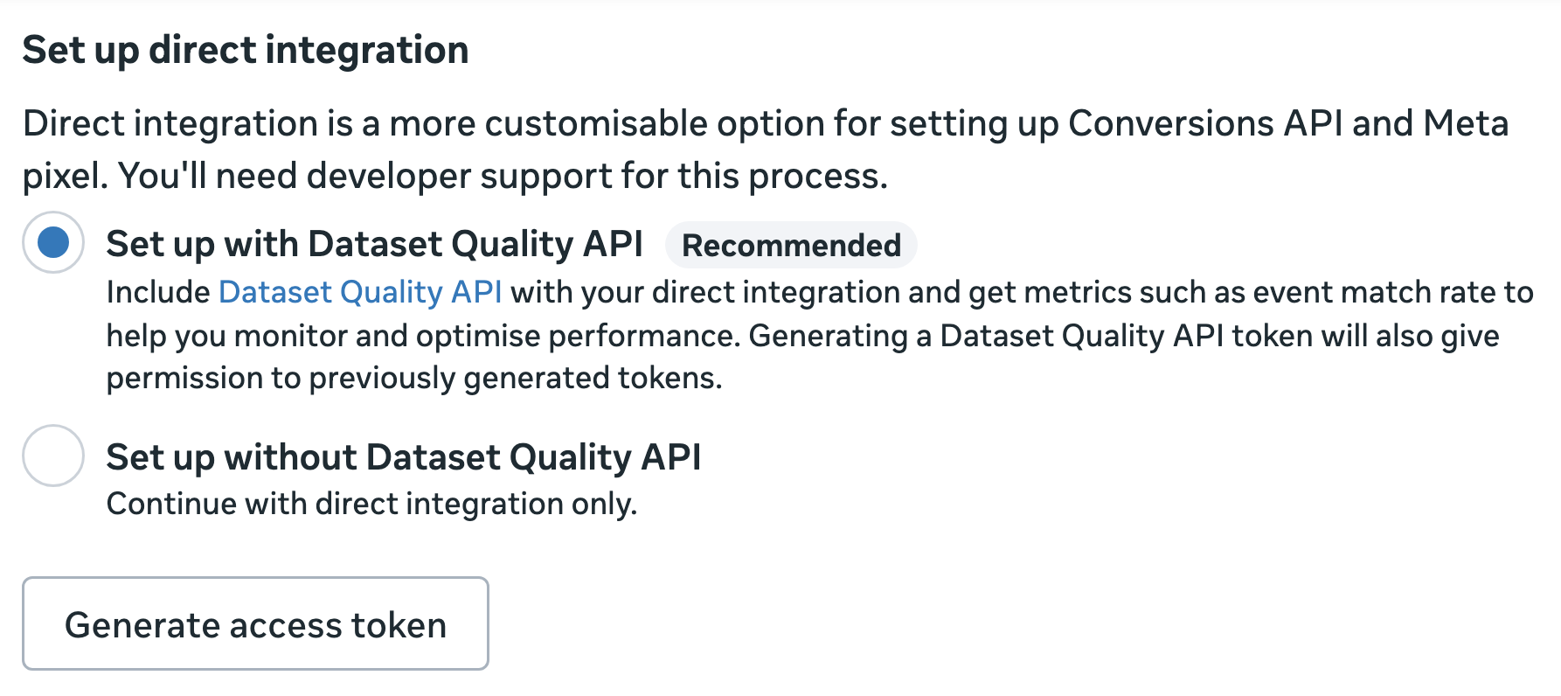Click "help you monitor and optimise performance" text
The width and height of the screenshot is (1561, 696).
point(423,336)
